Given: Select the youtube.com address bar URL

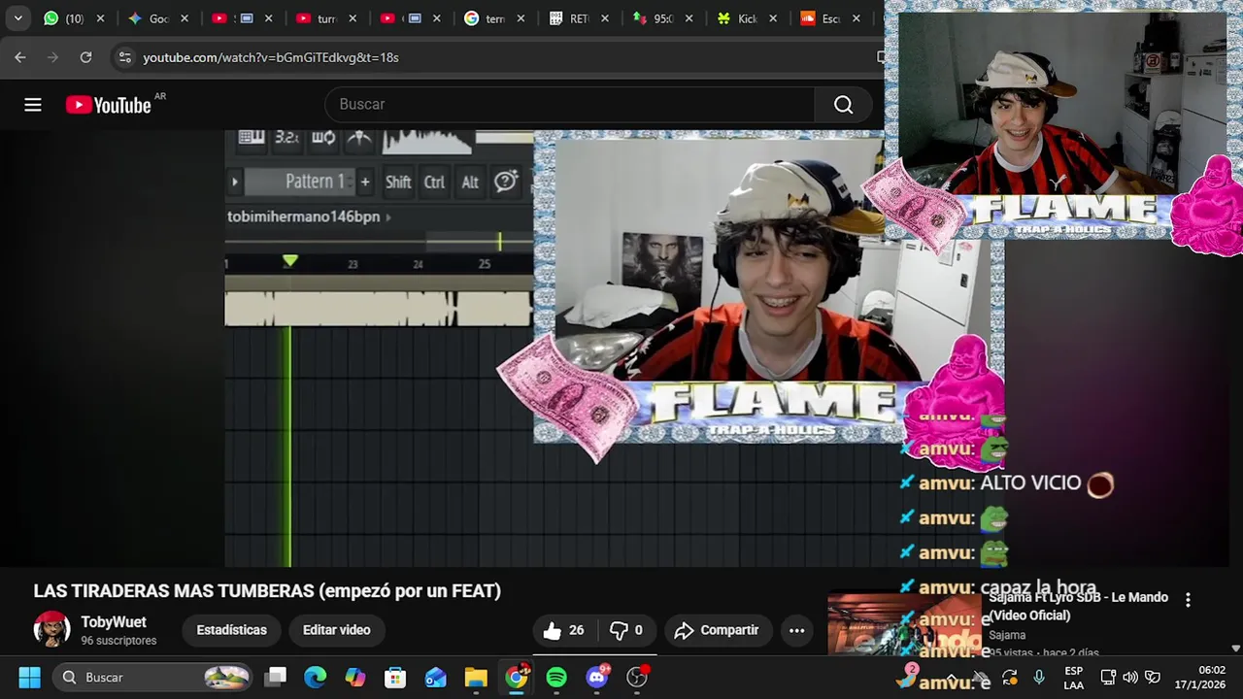Looking at the screenshot, I should [271, 57].
